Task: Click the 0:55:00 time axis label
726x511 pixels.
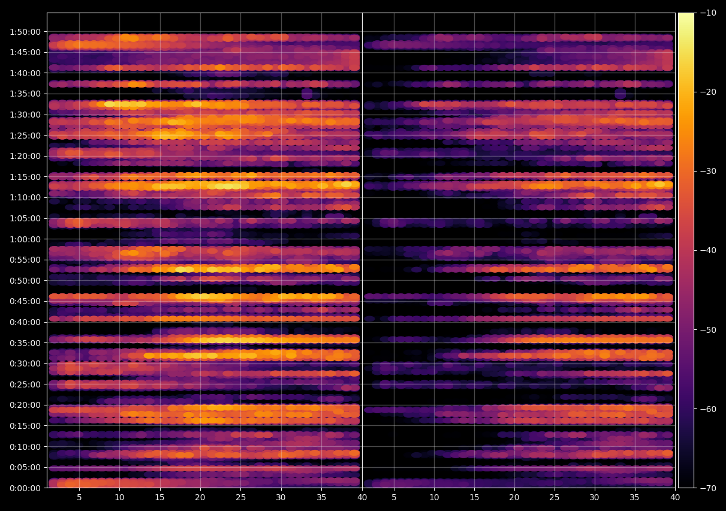Action: (x=25, y=260)
